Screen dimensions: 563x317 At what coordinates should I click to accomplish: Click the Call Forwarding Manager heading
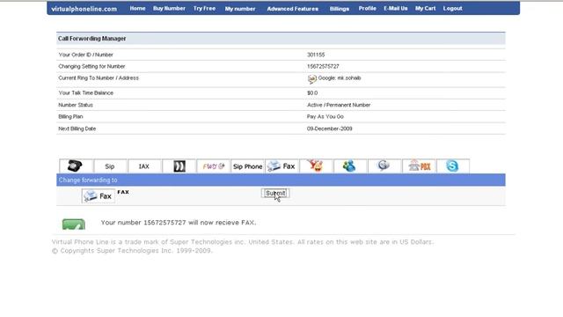pyautogui.click(x=91, y=39)
